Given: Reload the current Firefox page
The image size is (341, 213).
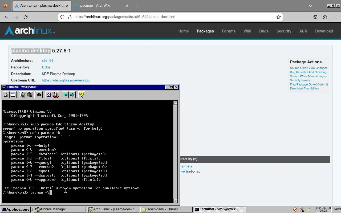Looking at the screenshot, I should coord(26,17).
